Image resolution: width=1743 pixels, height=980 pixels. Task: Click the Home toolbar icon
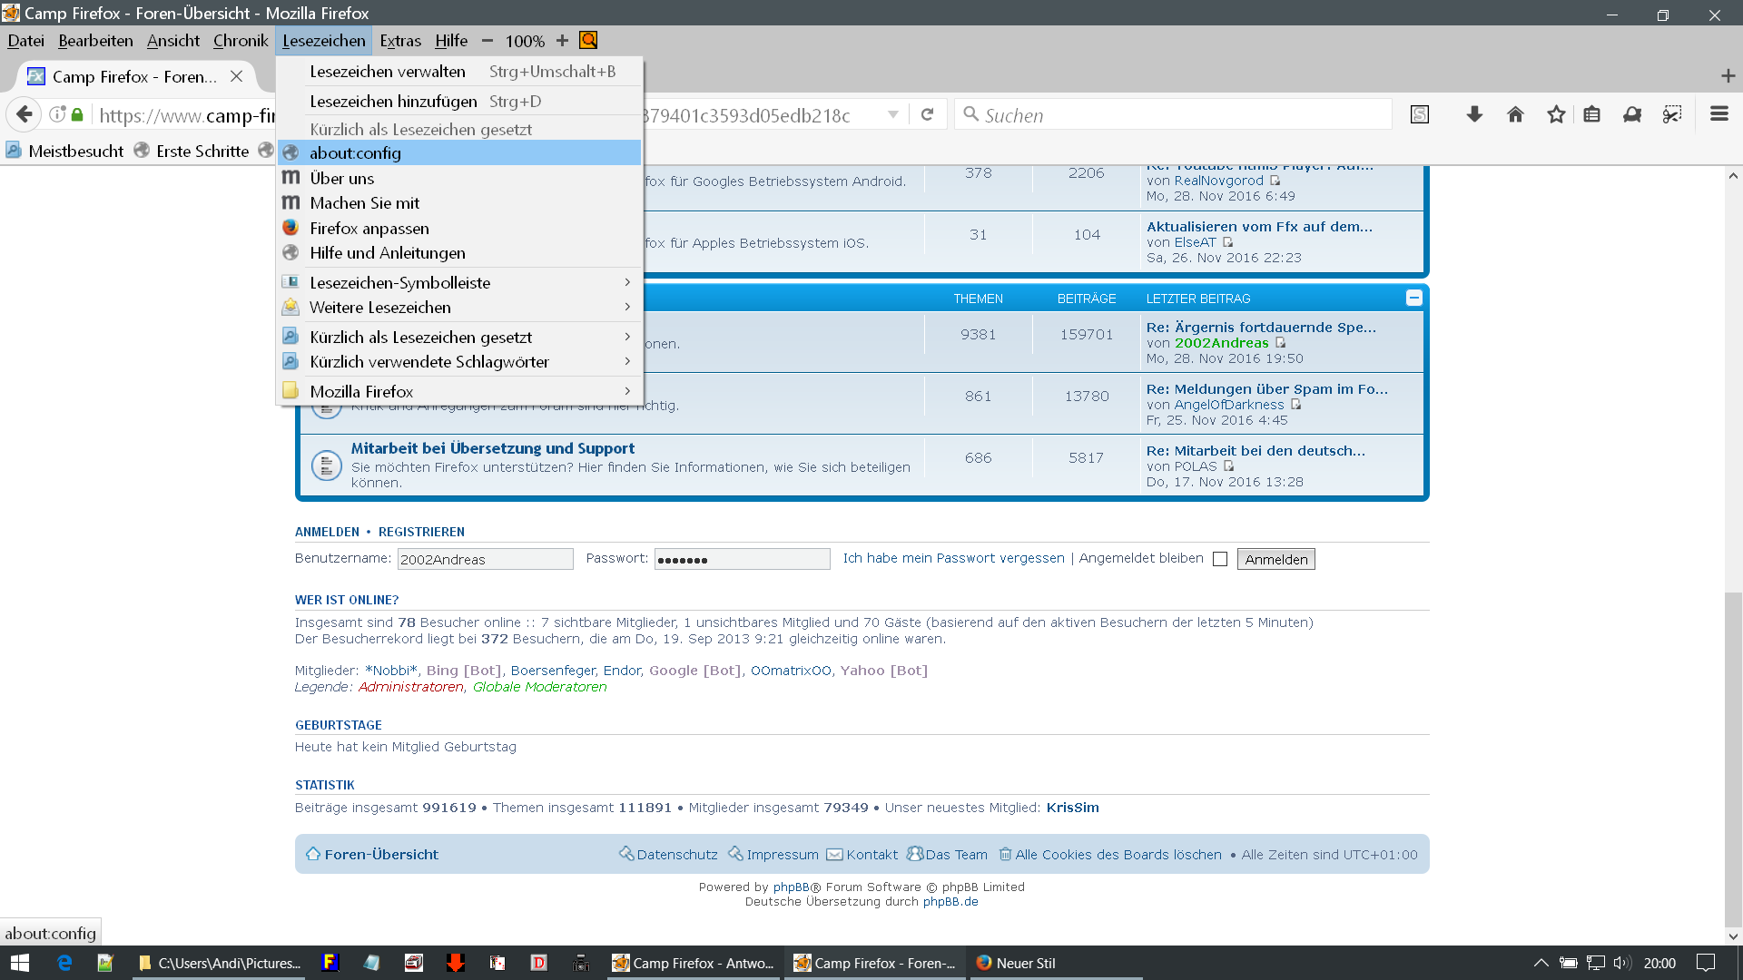click(x=1515, y=114)
